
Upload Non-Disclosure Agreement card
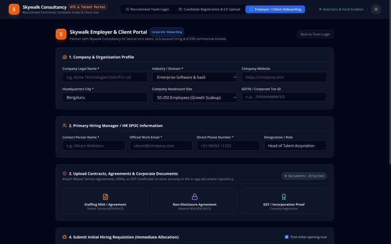tap(195, 201)
